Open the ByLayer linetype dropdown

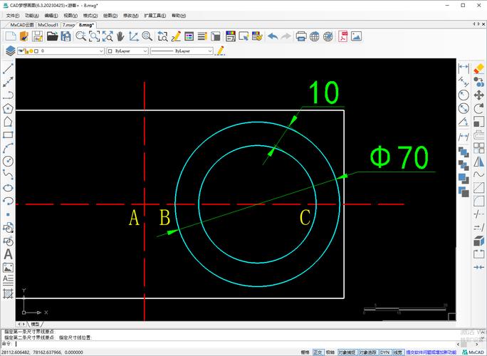[210, 51]
